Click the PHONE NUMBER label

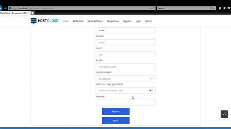coord(104,72)
